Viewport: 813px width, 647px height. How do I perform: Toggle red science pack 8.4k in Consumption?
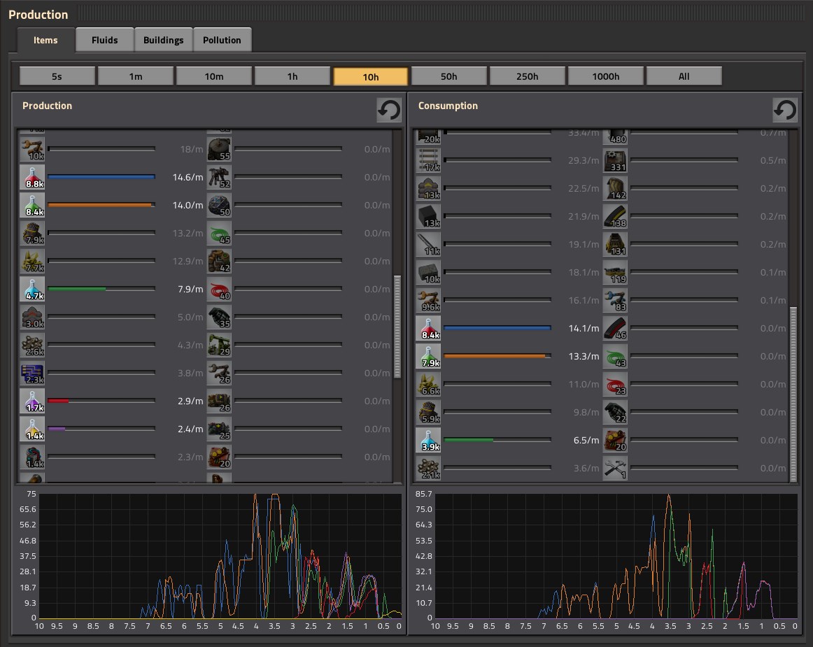[428, 329]
